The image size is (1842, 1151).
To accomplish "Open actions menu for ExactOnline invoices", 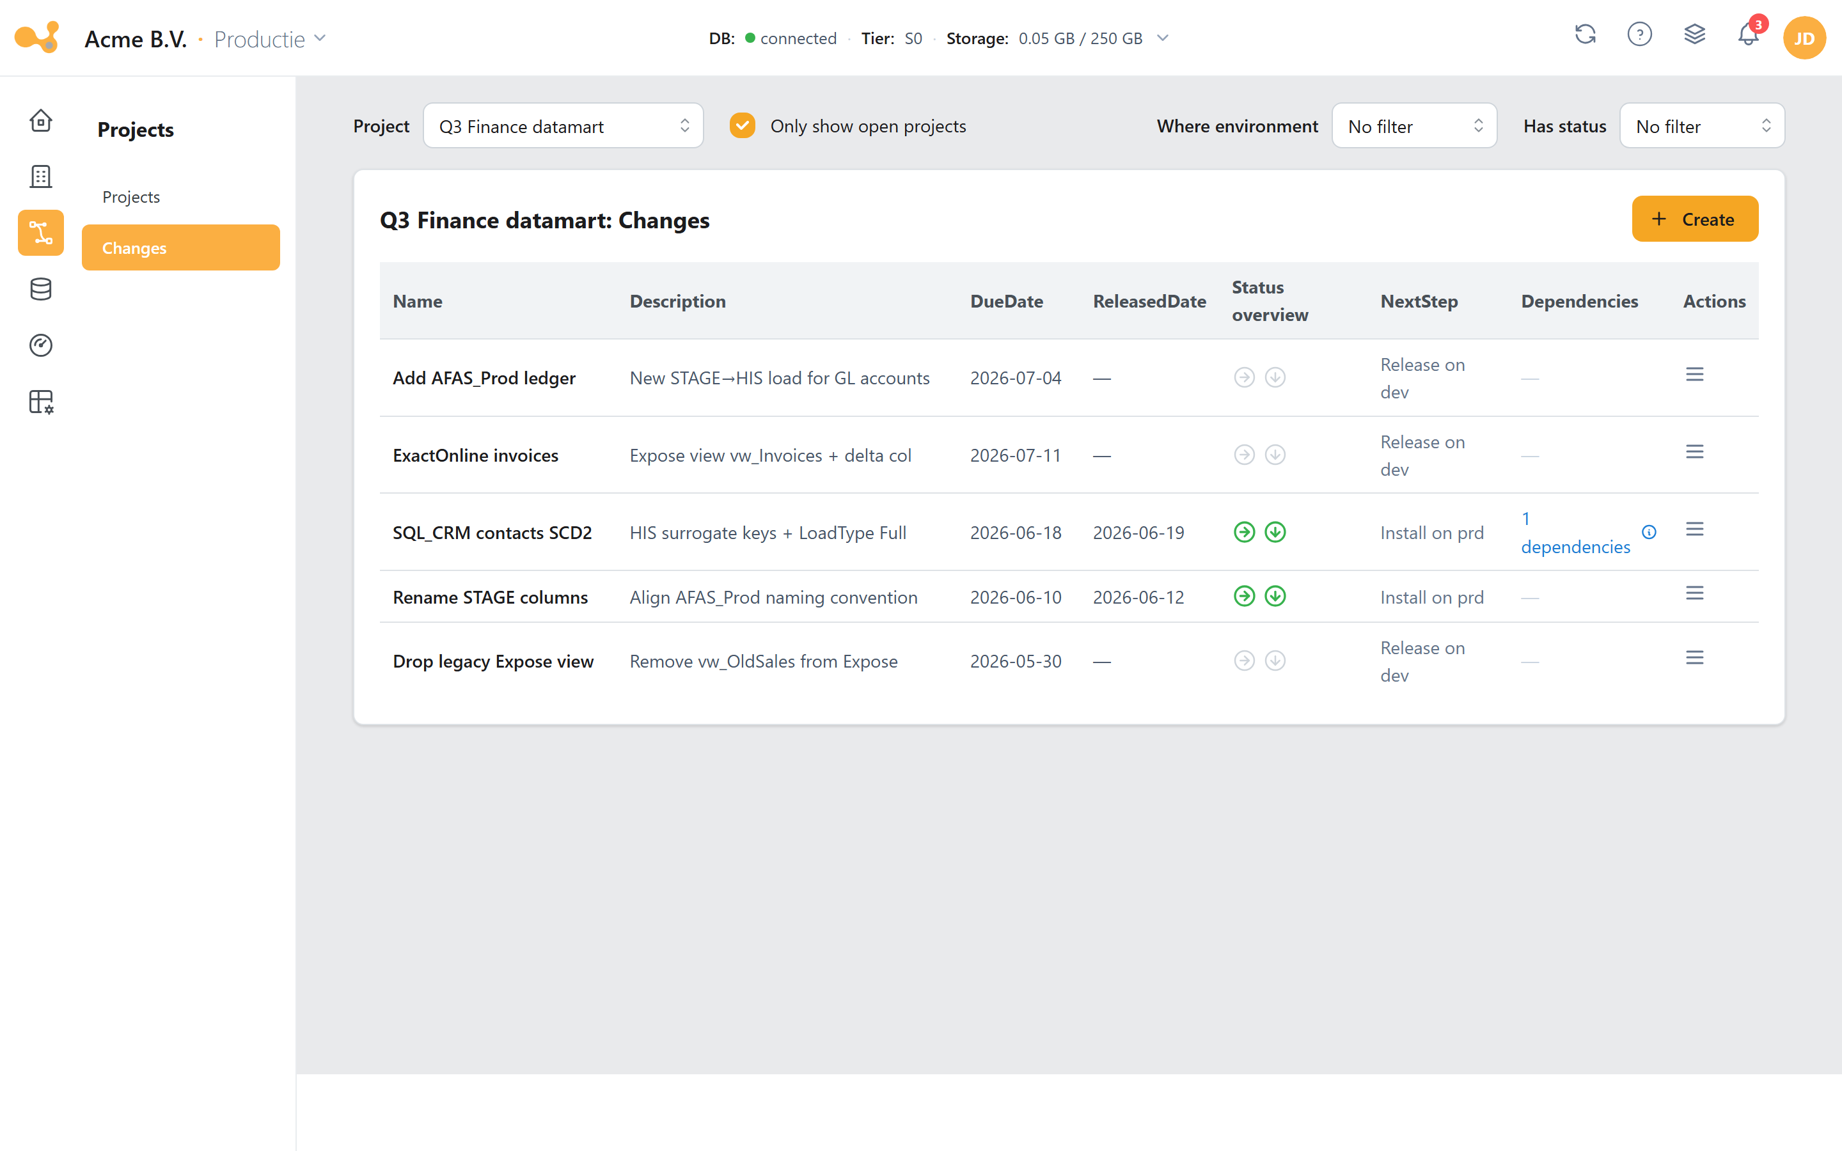I will [x=1694, y=452].
